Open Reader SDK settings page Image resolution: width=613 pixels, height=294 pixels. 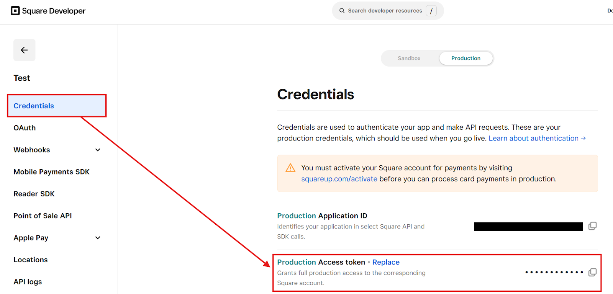click(34, 194)
